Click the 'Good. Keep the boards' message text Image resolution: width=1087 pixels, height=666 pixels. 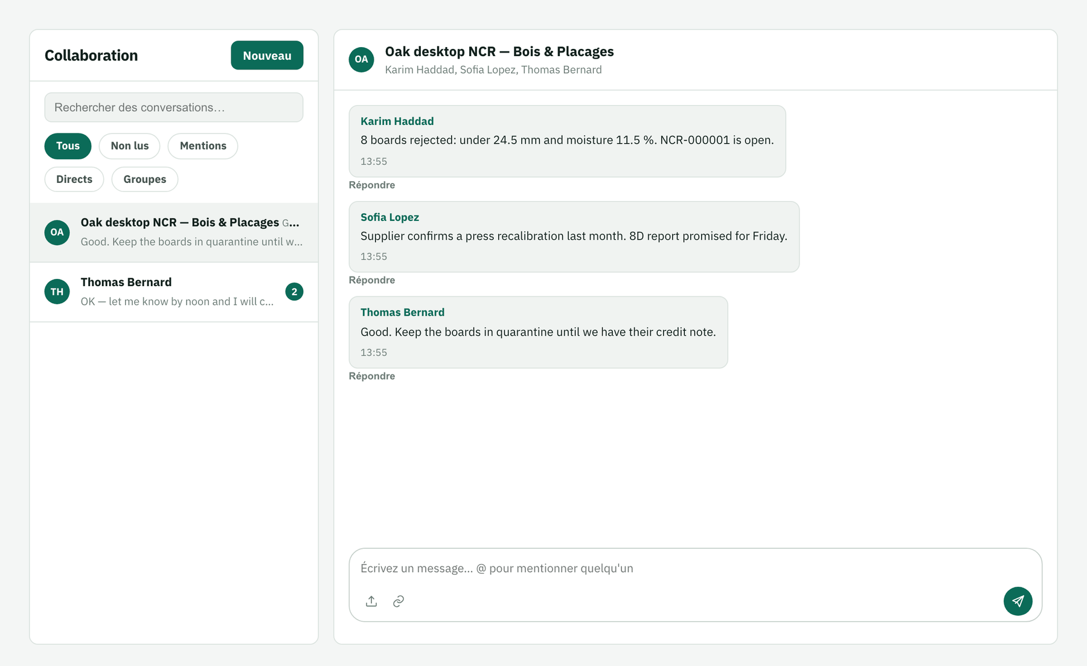[x=538, y=332]
